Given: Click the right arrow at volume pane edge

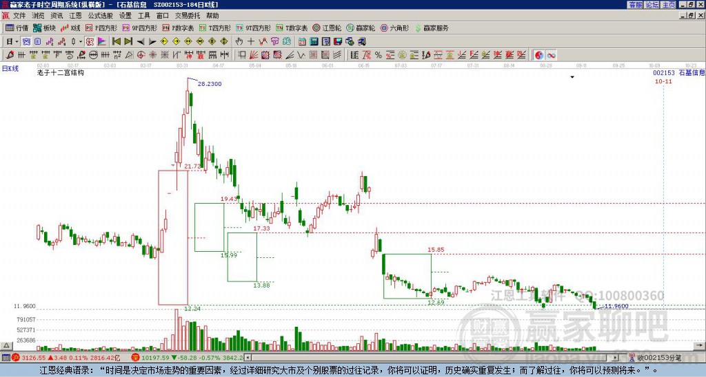Looking at the screenshot, I should click(699, 345).
